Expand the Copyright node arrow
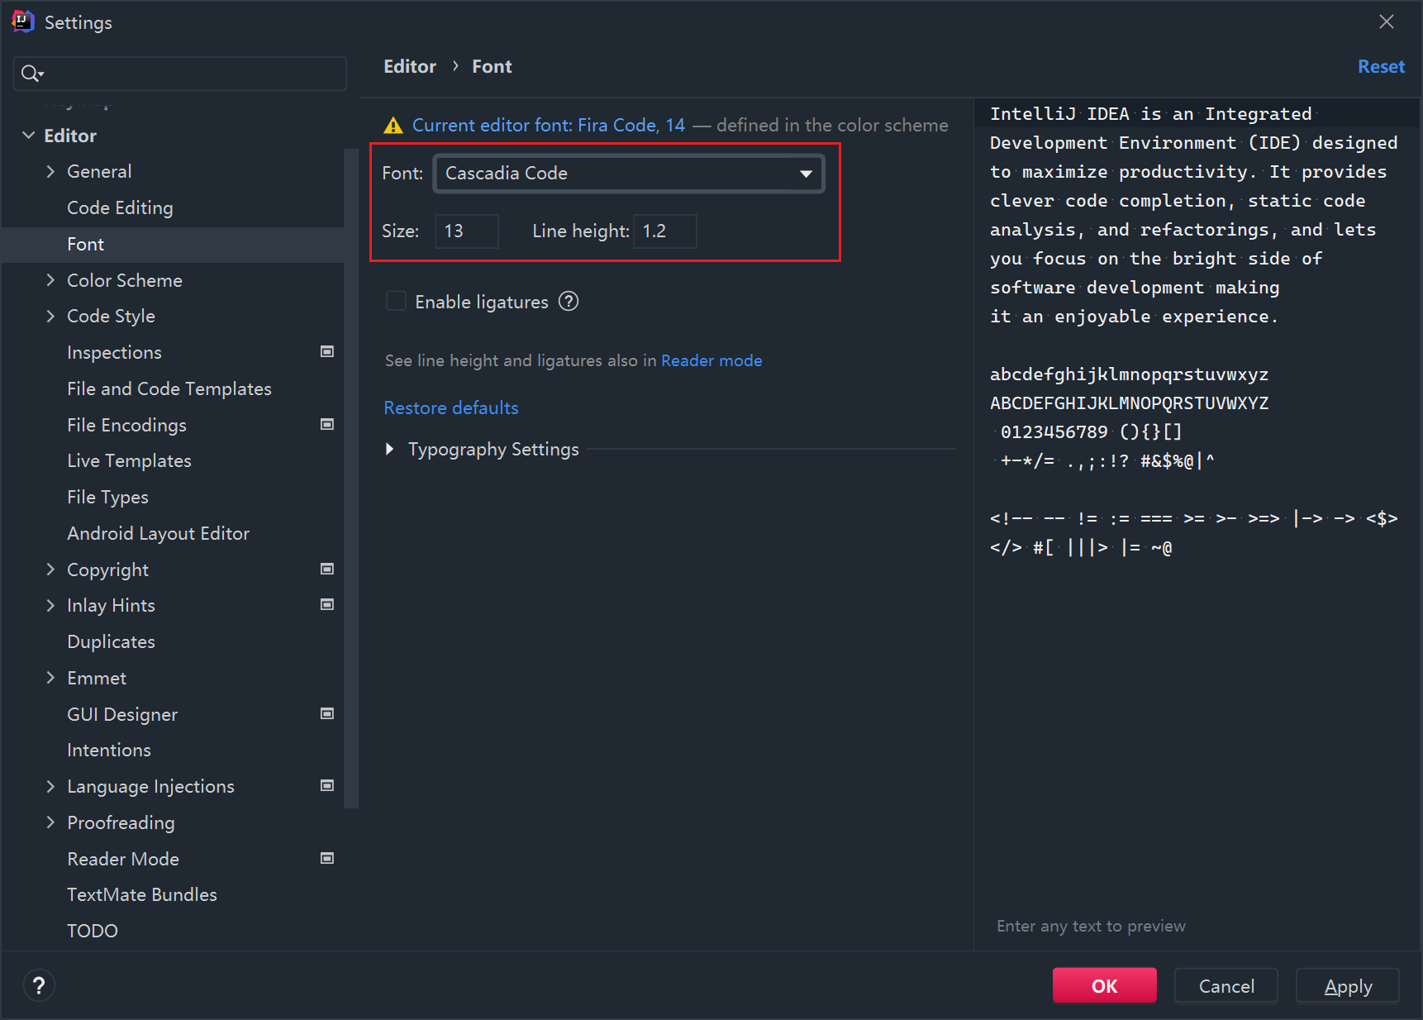This screenshot has height=1020, width=1423. (x=50, y=570)
